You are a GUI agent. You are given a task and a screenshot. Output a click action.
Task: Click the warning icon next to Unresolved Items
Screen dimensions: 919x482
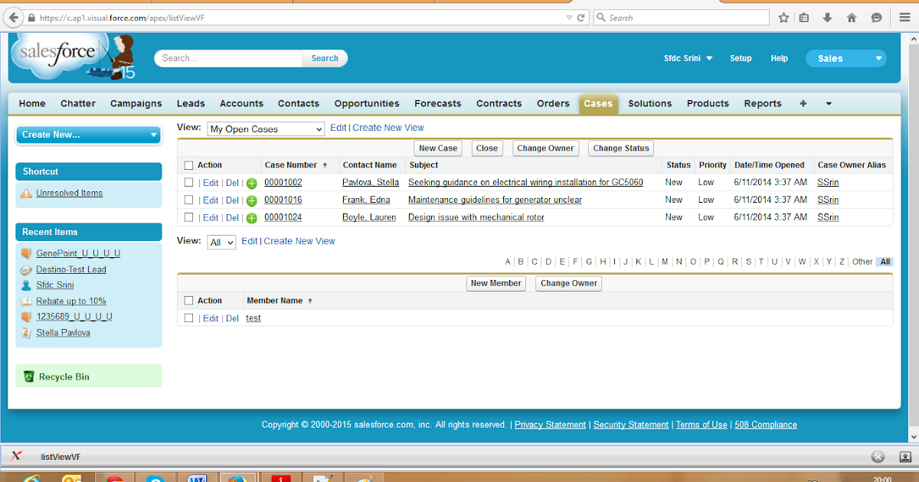[x=25, y=194]
